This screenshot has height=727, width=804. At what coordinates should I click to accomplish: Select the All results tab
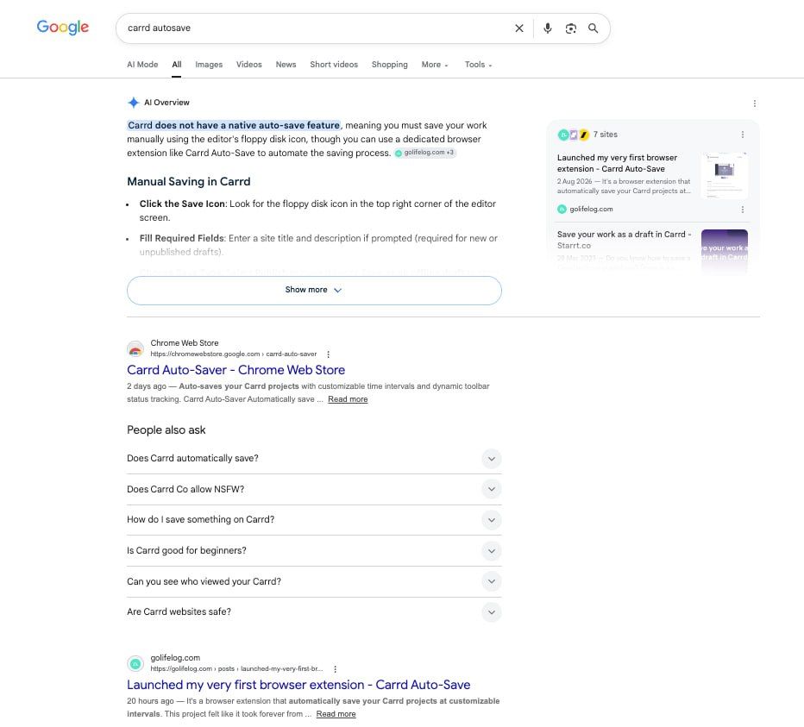176,65
